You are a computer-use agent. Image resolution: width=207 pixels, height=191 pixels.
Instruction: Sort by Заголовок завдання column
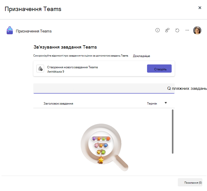tap(58, 104)
